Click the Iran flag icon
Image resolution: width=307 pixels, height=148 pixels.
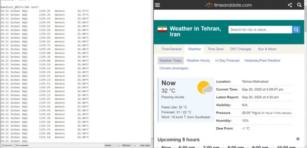point(162,29)
